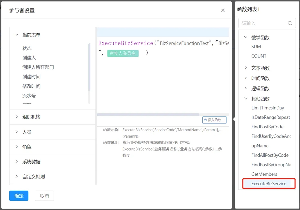
Task: Select 创建人所在部门 field
Action: point(38,67)
